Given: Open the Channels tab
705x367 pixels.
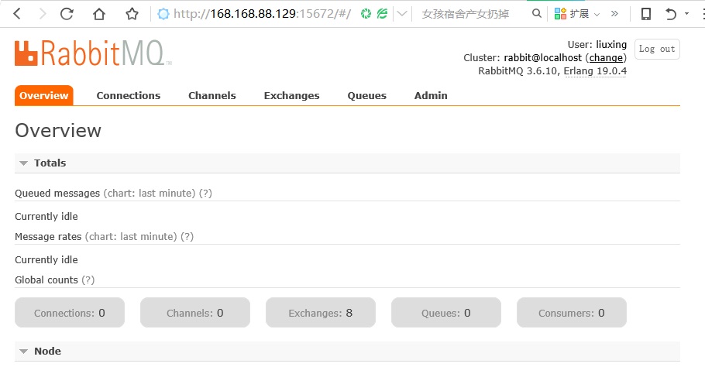Looking at the screenshot, I should [x=211, y=95].
